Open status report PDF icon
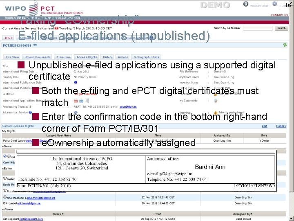The image size is (294, 221). tap(76, 101)
